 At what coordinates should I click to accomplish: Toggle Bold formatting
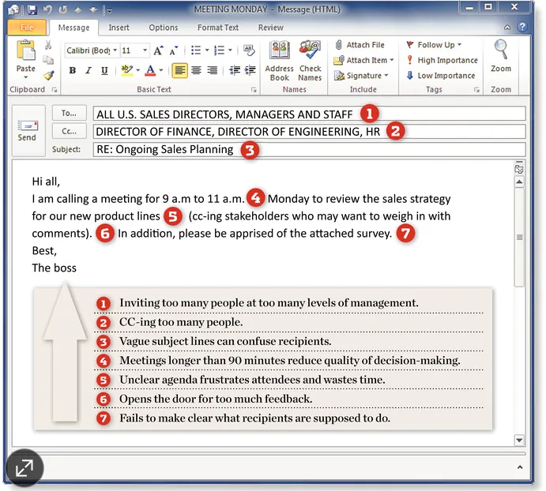point(73,70)
